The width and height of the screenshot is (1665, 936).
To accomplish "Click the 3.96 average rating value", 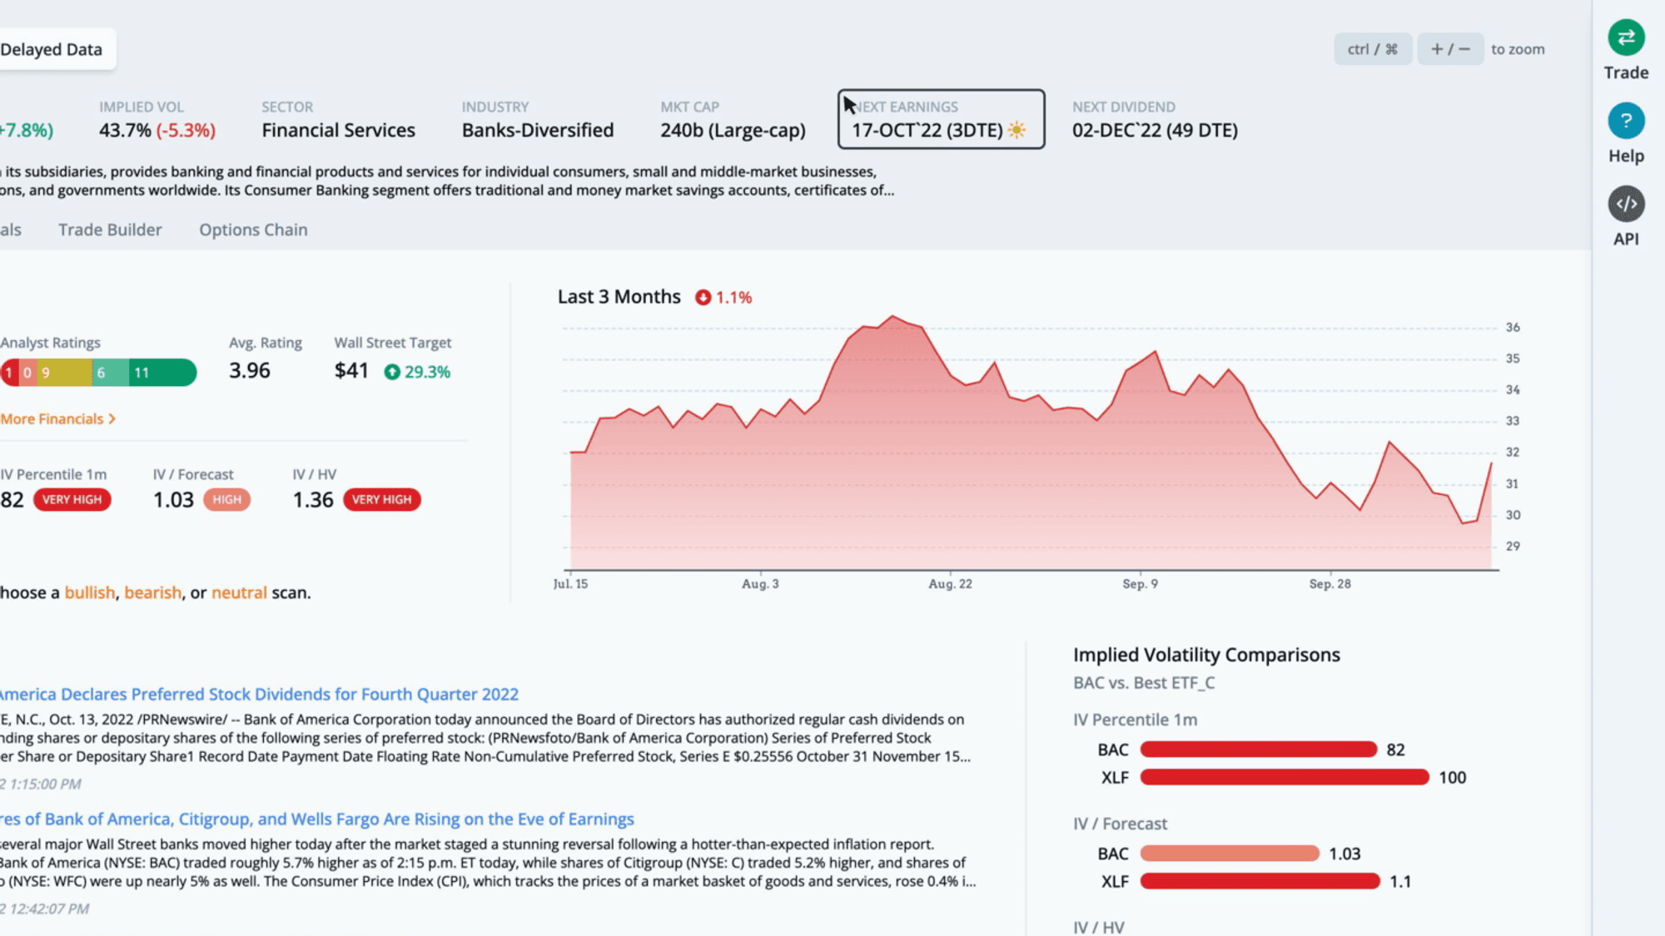I will coord(250,370).
